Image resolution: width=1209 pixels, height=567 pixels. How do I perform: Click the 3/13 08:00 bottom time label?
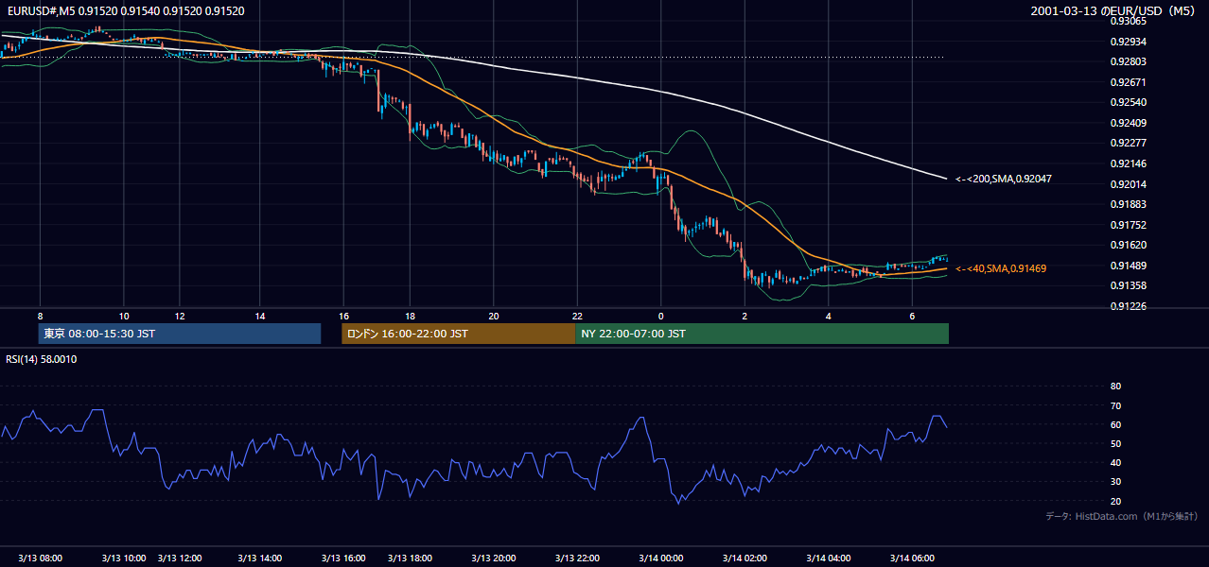point(42,558)
